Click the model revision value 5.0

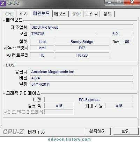coord(115,34)
